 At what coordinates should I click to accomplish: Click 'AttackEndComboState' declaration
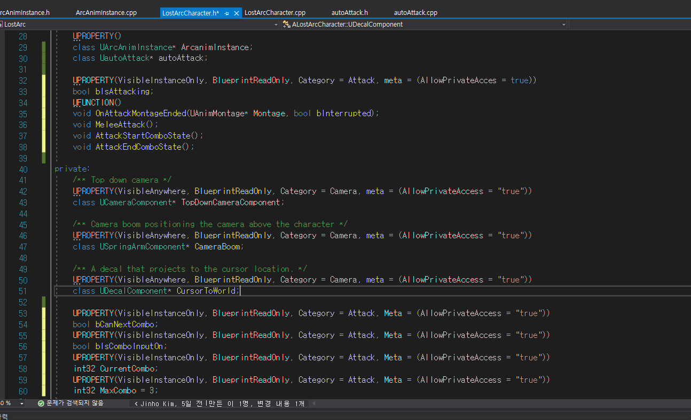click(x=140, y=147)
